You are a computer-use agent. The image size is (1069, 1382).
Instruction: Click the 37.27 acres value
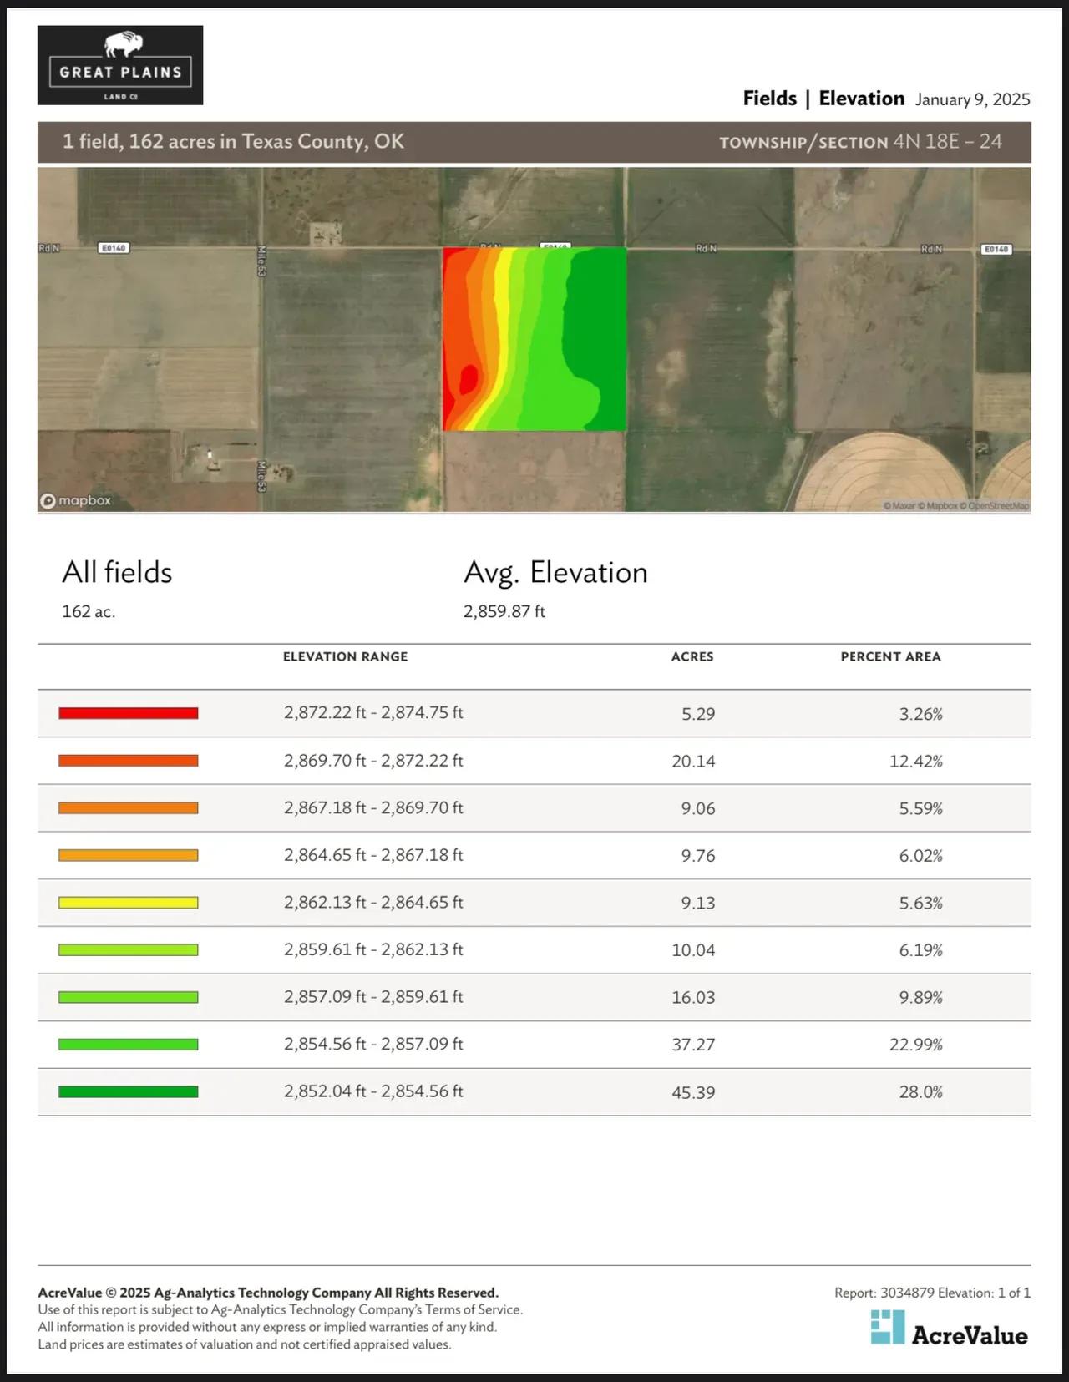[693, 1045]
